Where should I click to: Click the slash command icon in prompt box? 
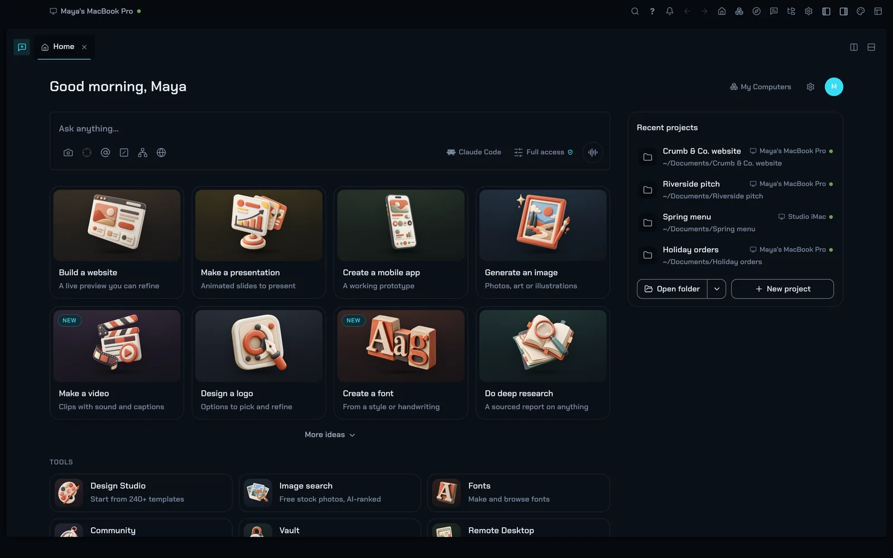click(124, 152)
